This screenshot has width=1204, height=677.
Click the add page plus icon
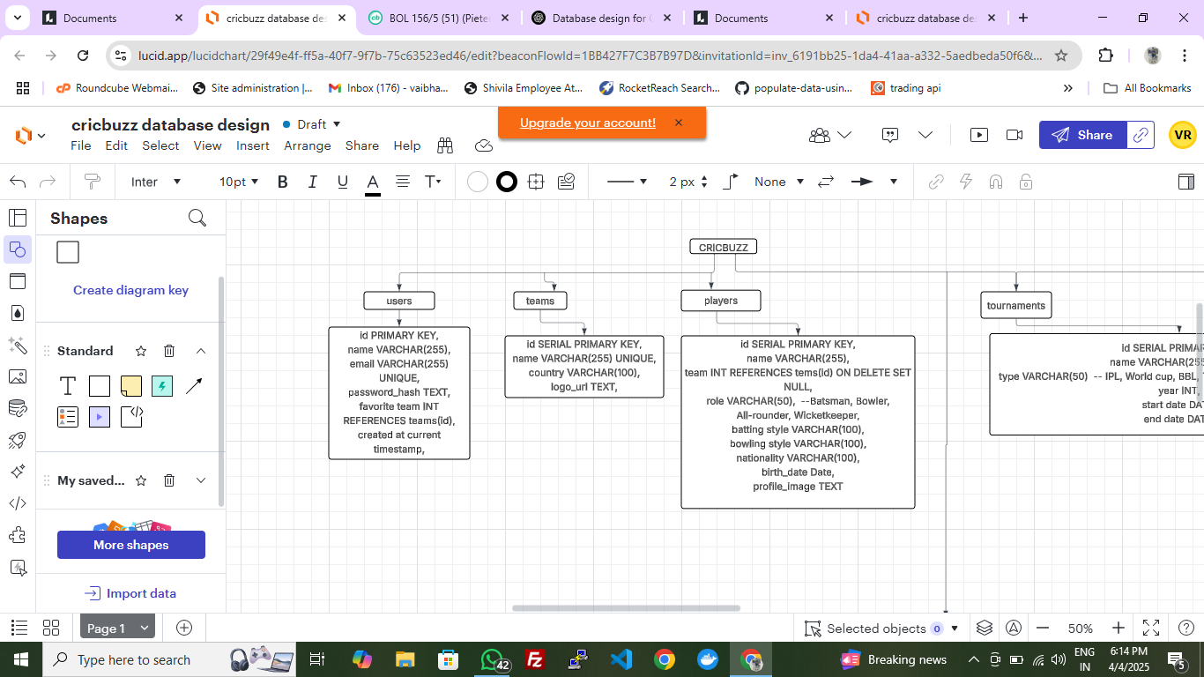point(184,628)
